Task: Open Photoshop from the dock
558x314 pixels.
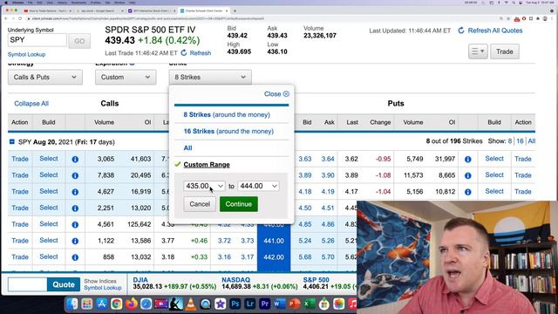Action: (x=235, y=304)
